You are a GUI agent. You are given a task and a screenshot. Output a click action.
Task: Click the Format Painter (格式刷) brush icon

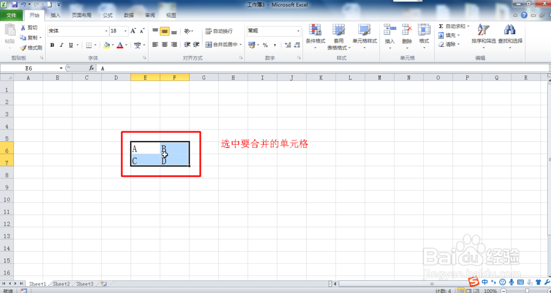click(23, 47)
